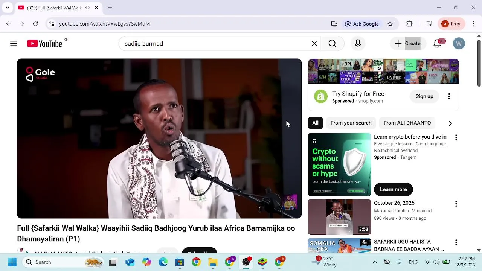Screen dimensions: 482x271
Task: Click the Ask Google button
Action: pos(362,24)
